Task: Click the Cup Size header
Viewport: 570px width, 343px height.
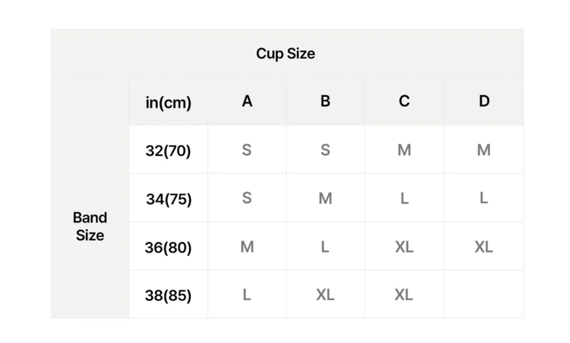Action: point(285,53)
